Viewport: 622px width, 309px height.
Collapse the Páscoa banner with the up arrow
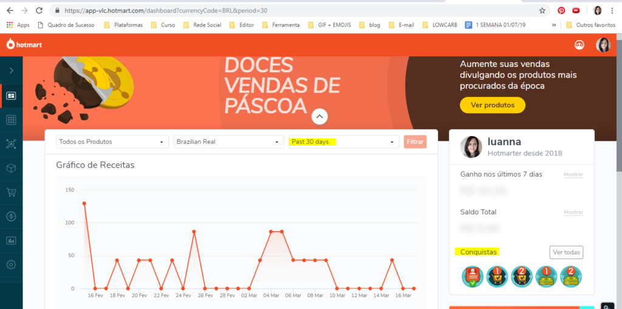point(320,117)
